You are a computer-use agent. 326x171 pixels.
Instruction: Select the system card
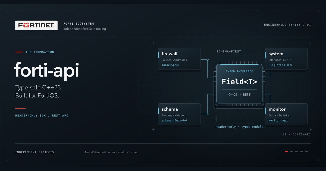[286, 59]
